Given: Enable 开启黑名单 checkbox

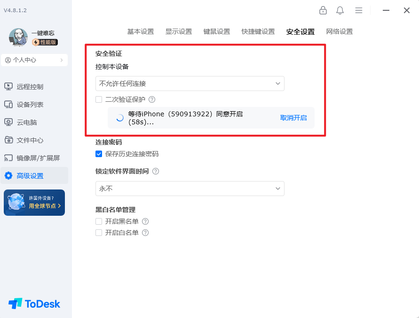Looking at the screenshot, I should tap(99, 221).
